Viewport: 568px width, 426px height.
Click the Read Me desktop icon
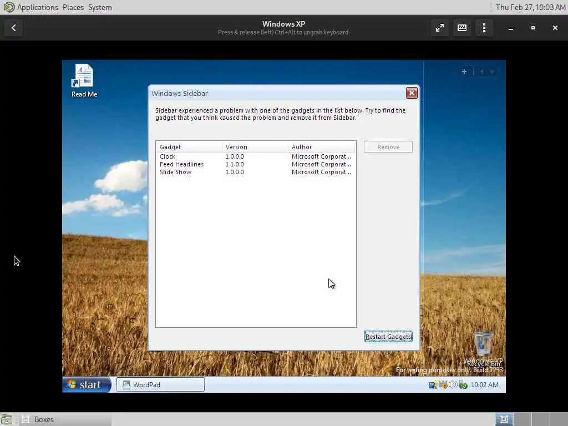pos(84,80)
